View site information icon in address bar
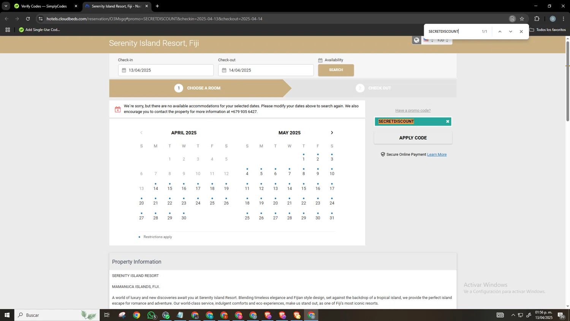The width and height of the screenshot is (570, 321). coord(41,19)
